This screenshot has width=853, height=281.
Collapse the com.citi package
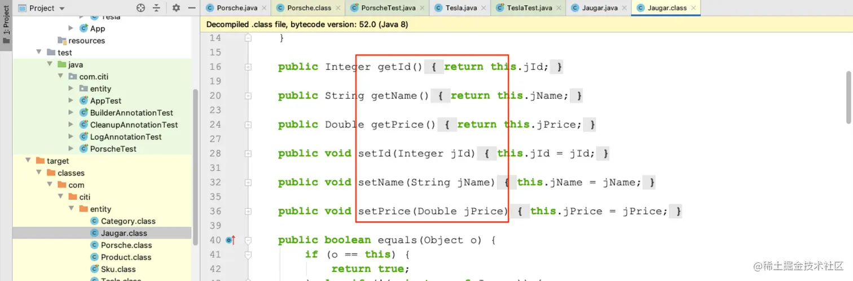click(60, 77)
